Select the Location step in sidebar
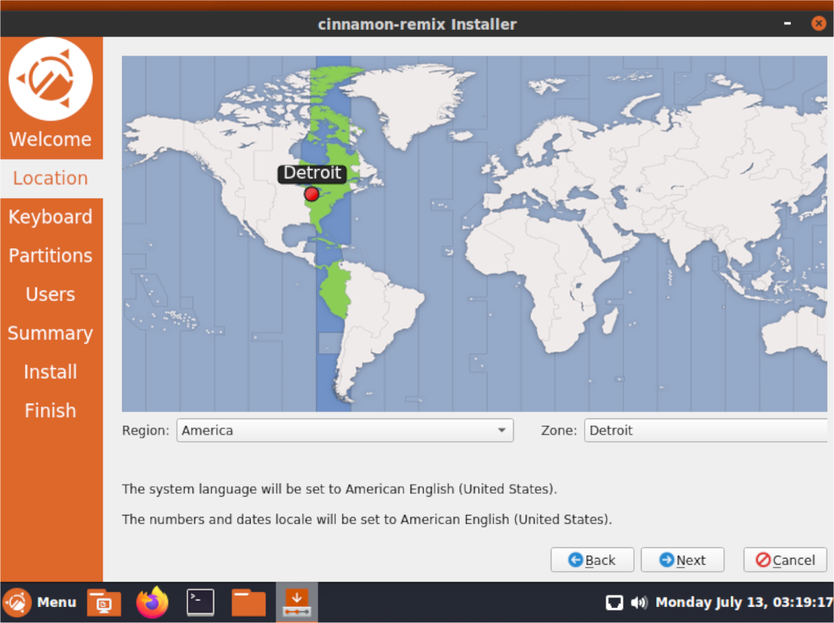Image resolution: width=834 pixels, height=623 pixels. click(x=51, y=178)
